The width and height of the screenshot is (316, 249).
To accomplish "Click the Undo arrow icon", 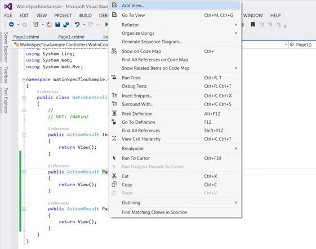I will 77,25.
